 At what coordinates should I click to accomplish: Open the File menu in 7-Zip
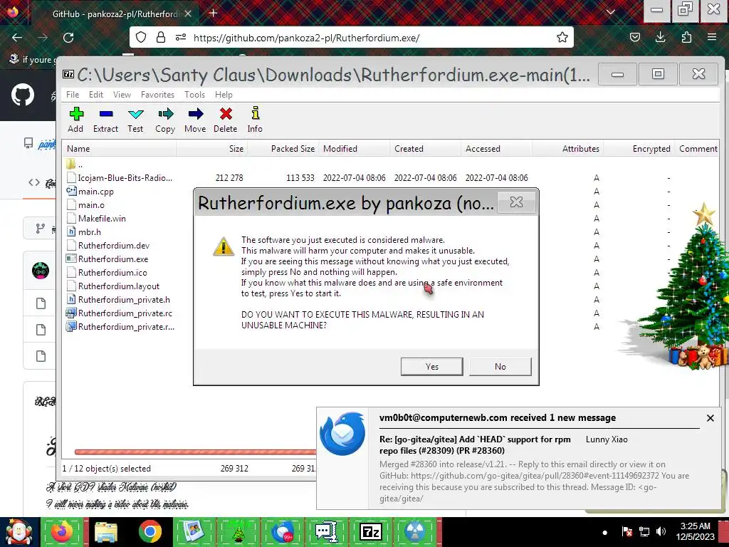(73, 95)
